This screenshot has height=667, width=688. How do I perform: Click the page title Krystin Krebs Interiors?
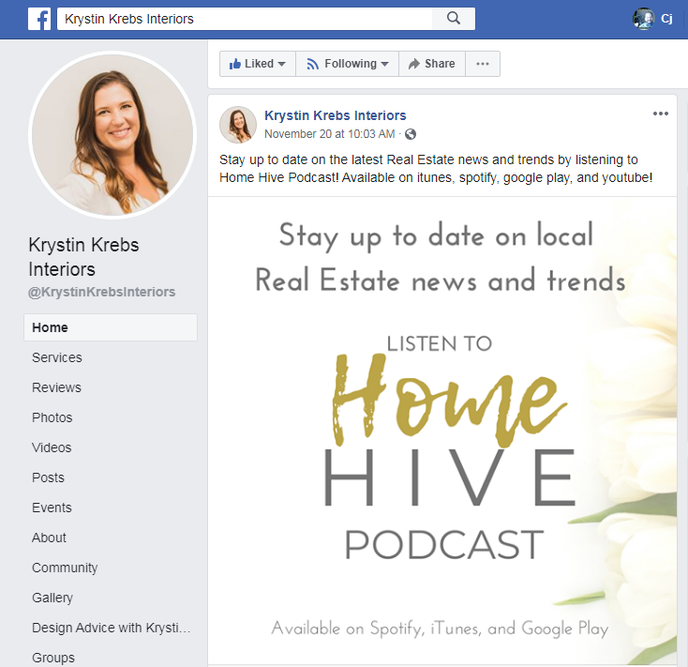click(x=83, y=257)
